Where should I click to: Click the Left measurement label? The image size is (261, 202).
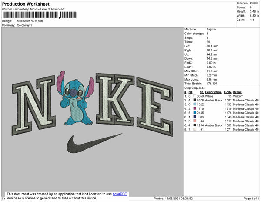[187, 46]
